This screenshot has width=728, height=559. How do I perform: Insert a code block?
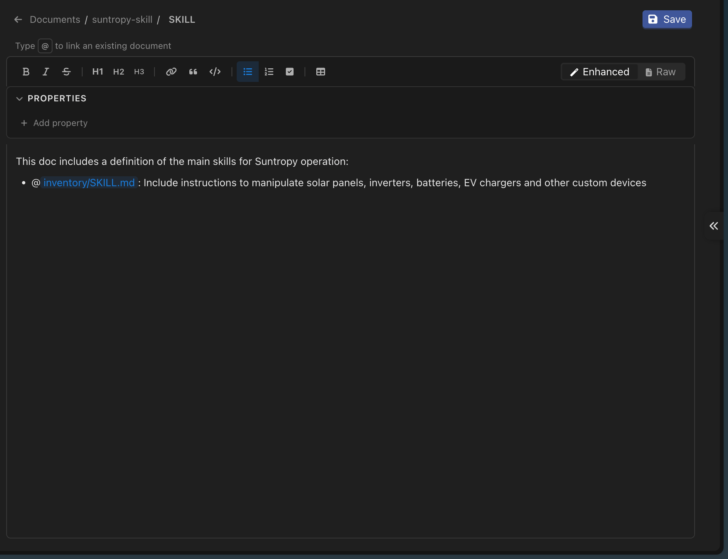[x=215, y=72]
